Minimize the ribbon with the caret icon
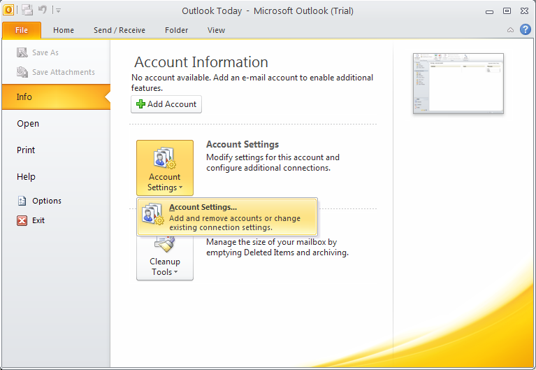 coord(510,30)
